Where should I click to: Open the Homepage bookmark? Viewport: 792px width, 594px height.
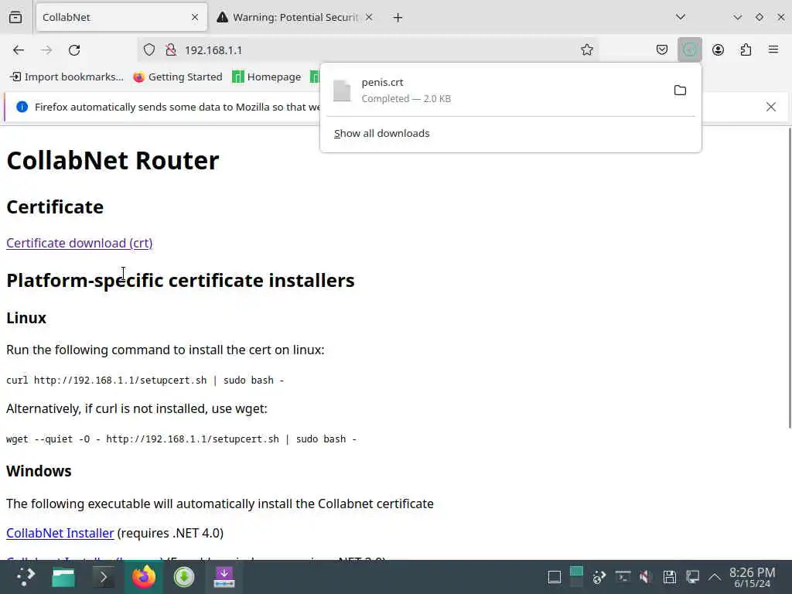[267, 77]
